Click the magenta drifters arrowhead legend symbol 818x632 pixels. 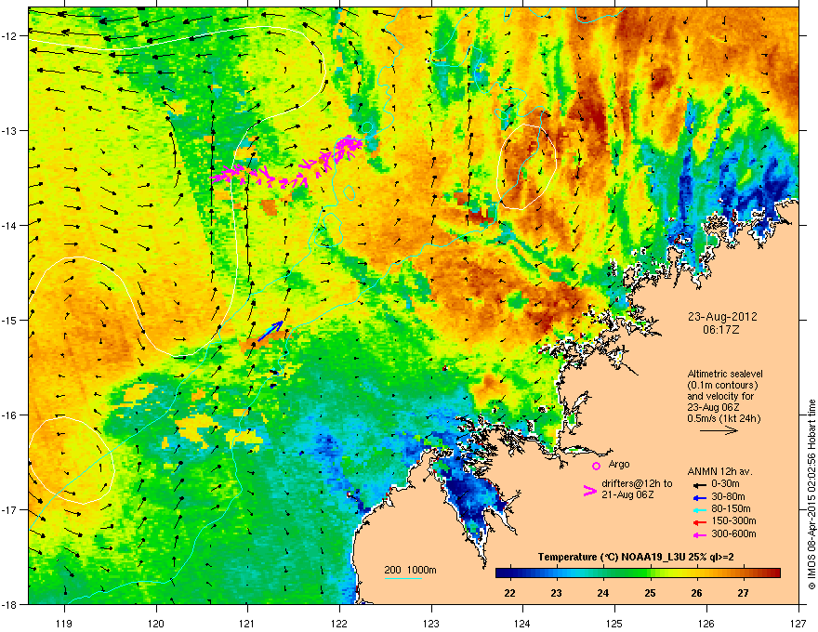tap(590, 491)
